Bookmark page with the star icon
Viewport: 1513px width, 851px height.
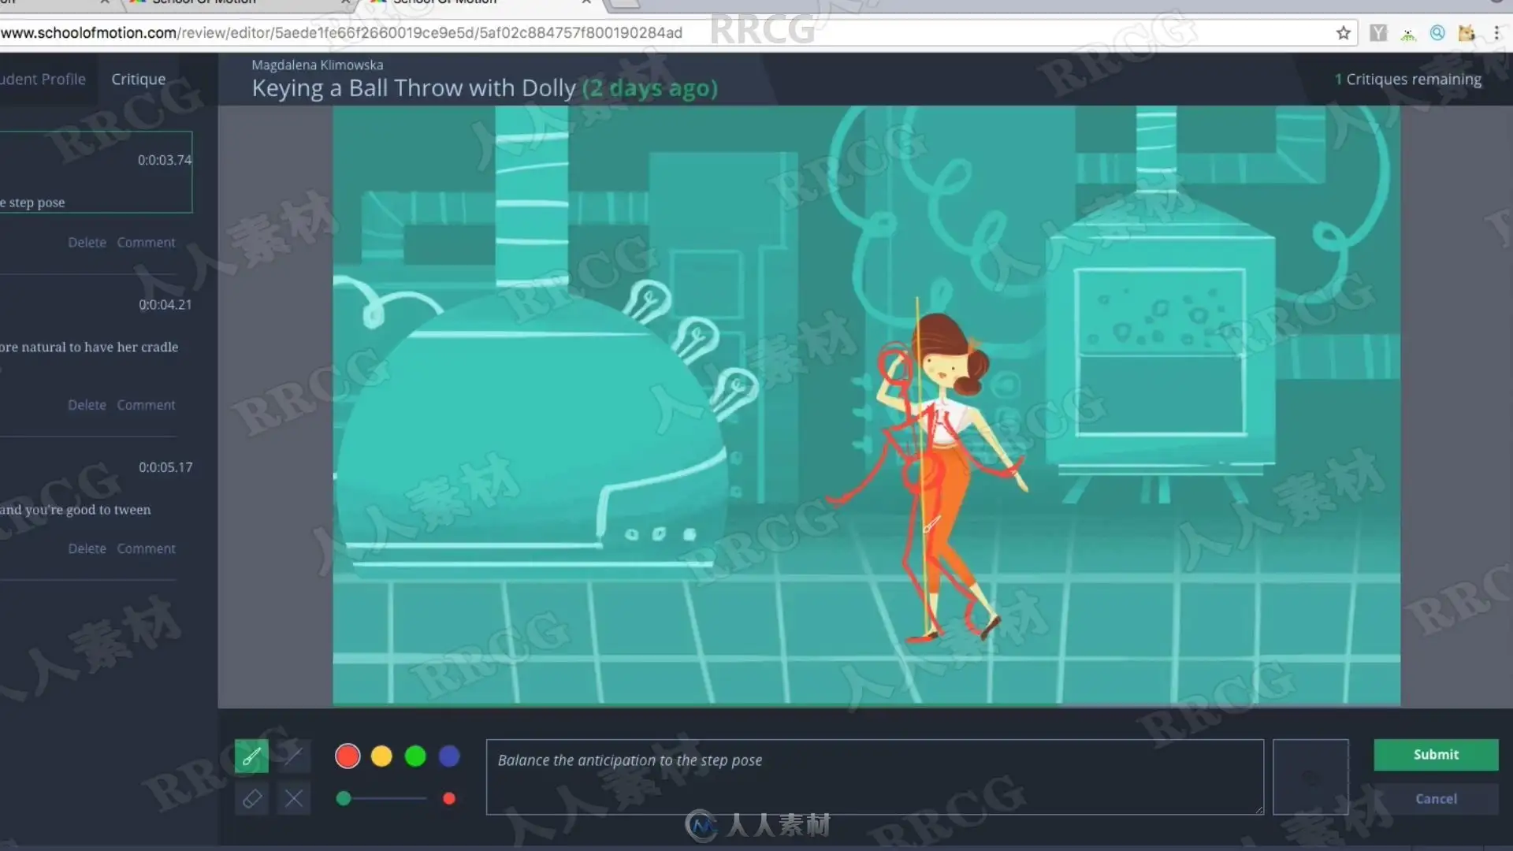pyautogui.click(x=1344, y=33)
